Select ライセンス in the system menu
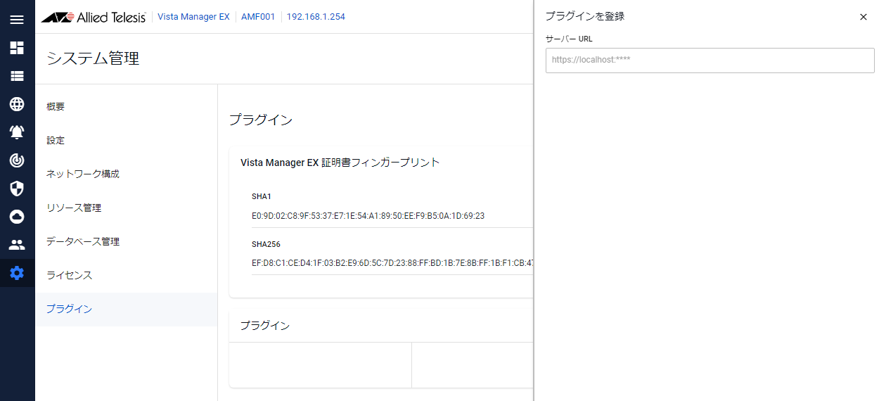 pyautogui.click(x=127, y=276)
